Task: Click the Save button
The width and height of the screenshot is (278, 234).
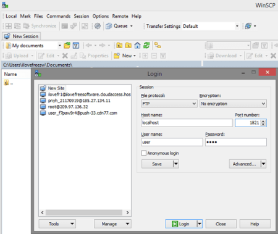Action: pyautogui.click(x=157, y=164)
